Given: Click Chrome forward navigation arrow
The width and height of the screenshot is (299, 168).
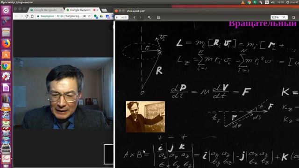Looking at the screenshot, I should (21, 16).
